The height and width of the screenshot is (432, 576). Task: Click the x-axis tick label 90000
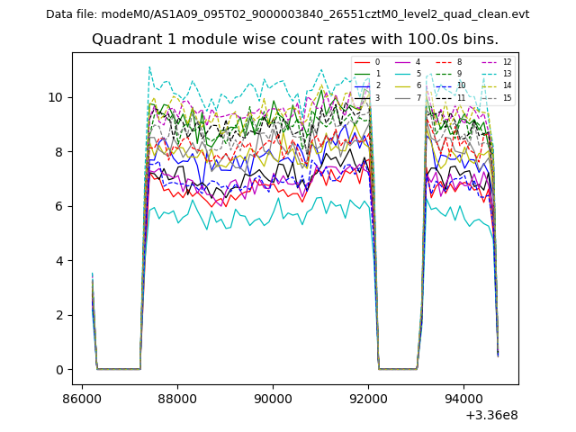[273, 399]
